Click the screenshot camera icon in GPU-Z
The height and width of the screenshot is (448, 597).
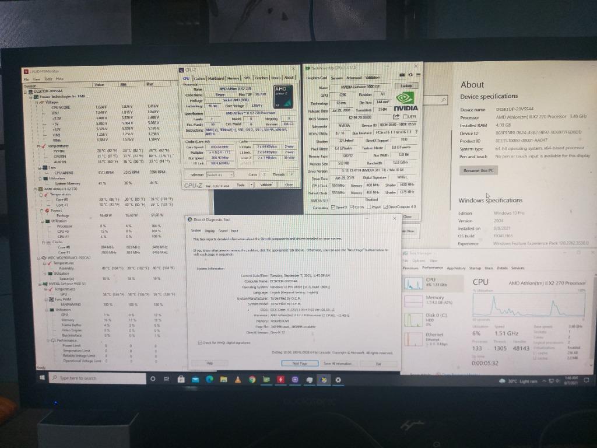[402, 75]
